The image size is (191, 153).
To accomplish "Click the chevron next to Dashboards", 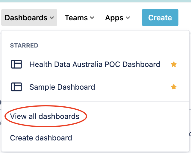I will (x=51, y=18).
